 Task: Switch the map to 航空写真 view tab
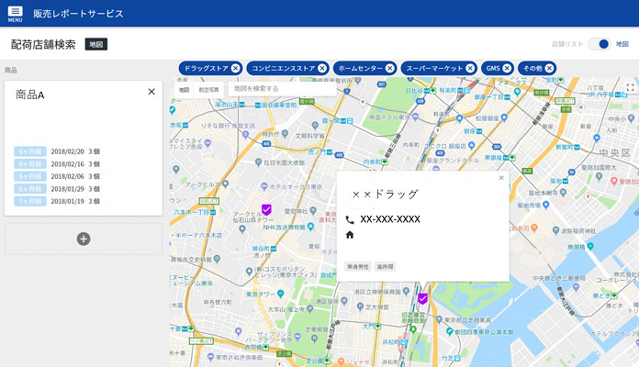(208, 90)
